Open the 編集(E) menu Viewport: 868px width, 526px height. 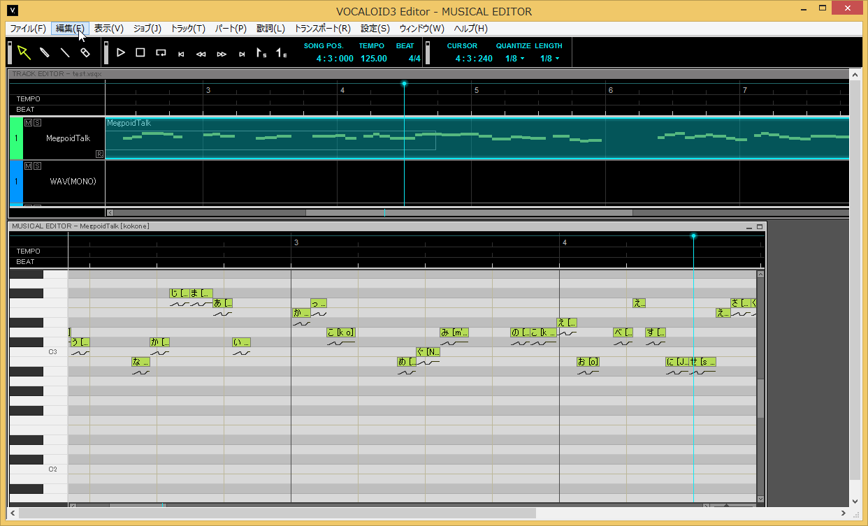pyautogui.click(x=70, y=29)
